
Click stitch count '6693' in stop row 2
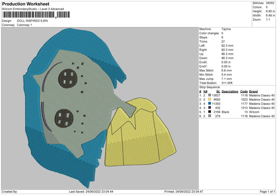coord(217,100)
